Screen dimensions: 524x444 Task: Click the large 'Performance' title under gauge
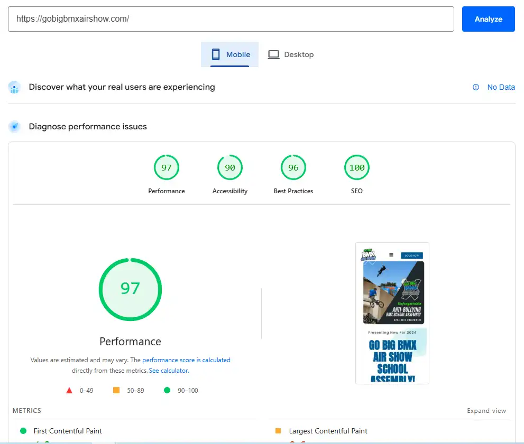tap(130, 342)
